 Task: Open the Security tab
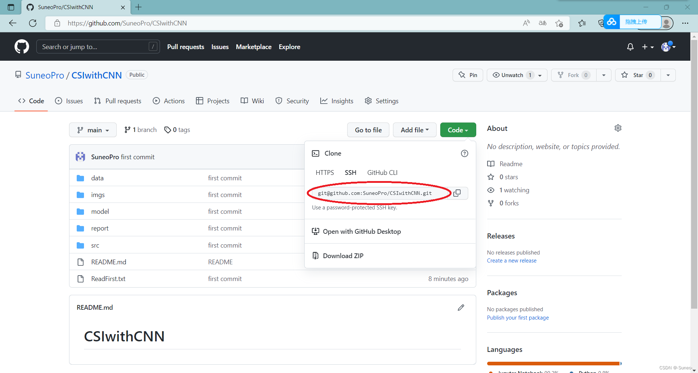pos(292,101)
